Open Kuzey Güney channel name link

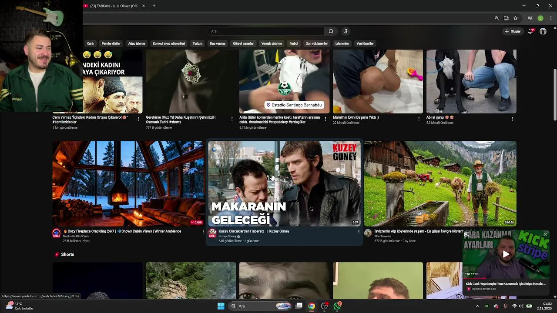point(228,236)
